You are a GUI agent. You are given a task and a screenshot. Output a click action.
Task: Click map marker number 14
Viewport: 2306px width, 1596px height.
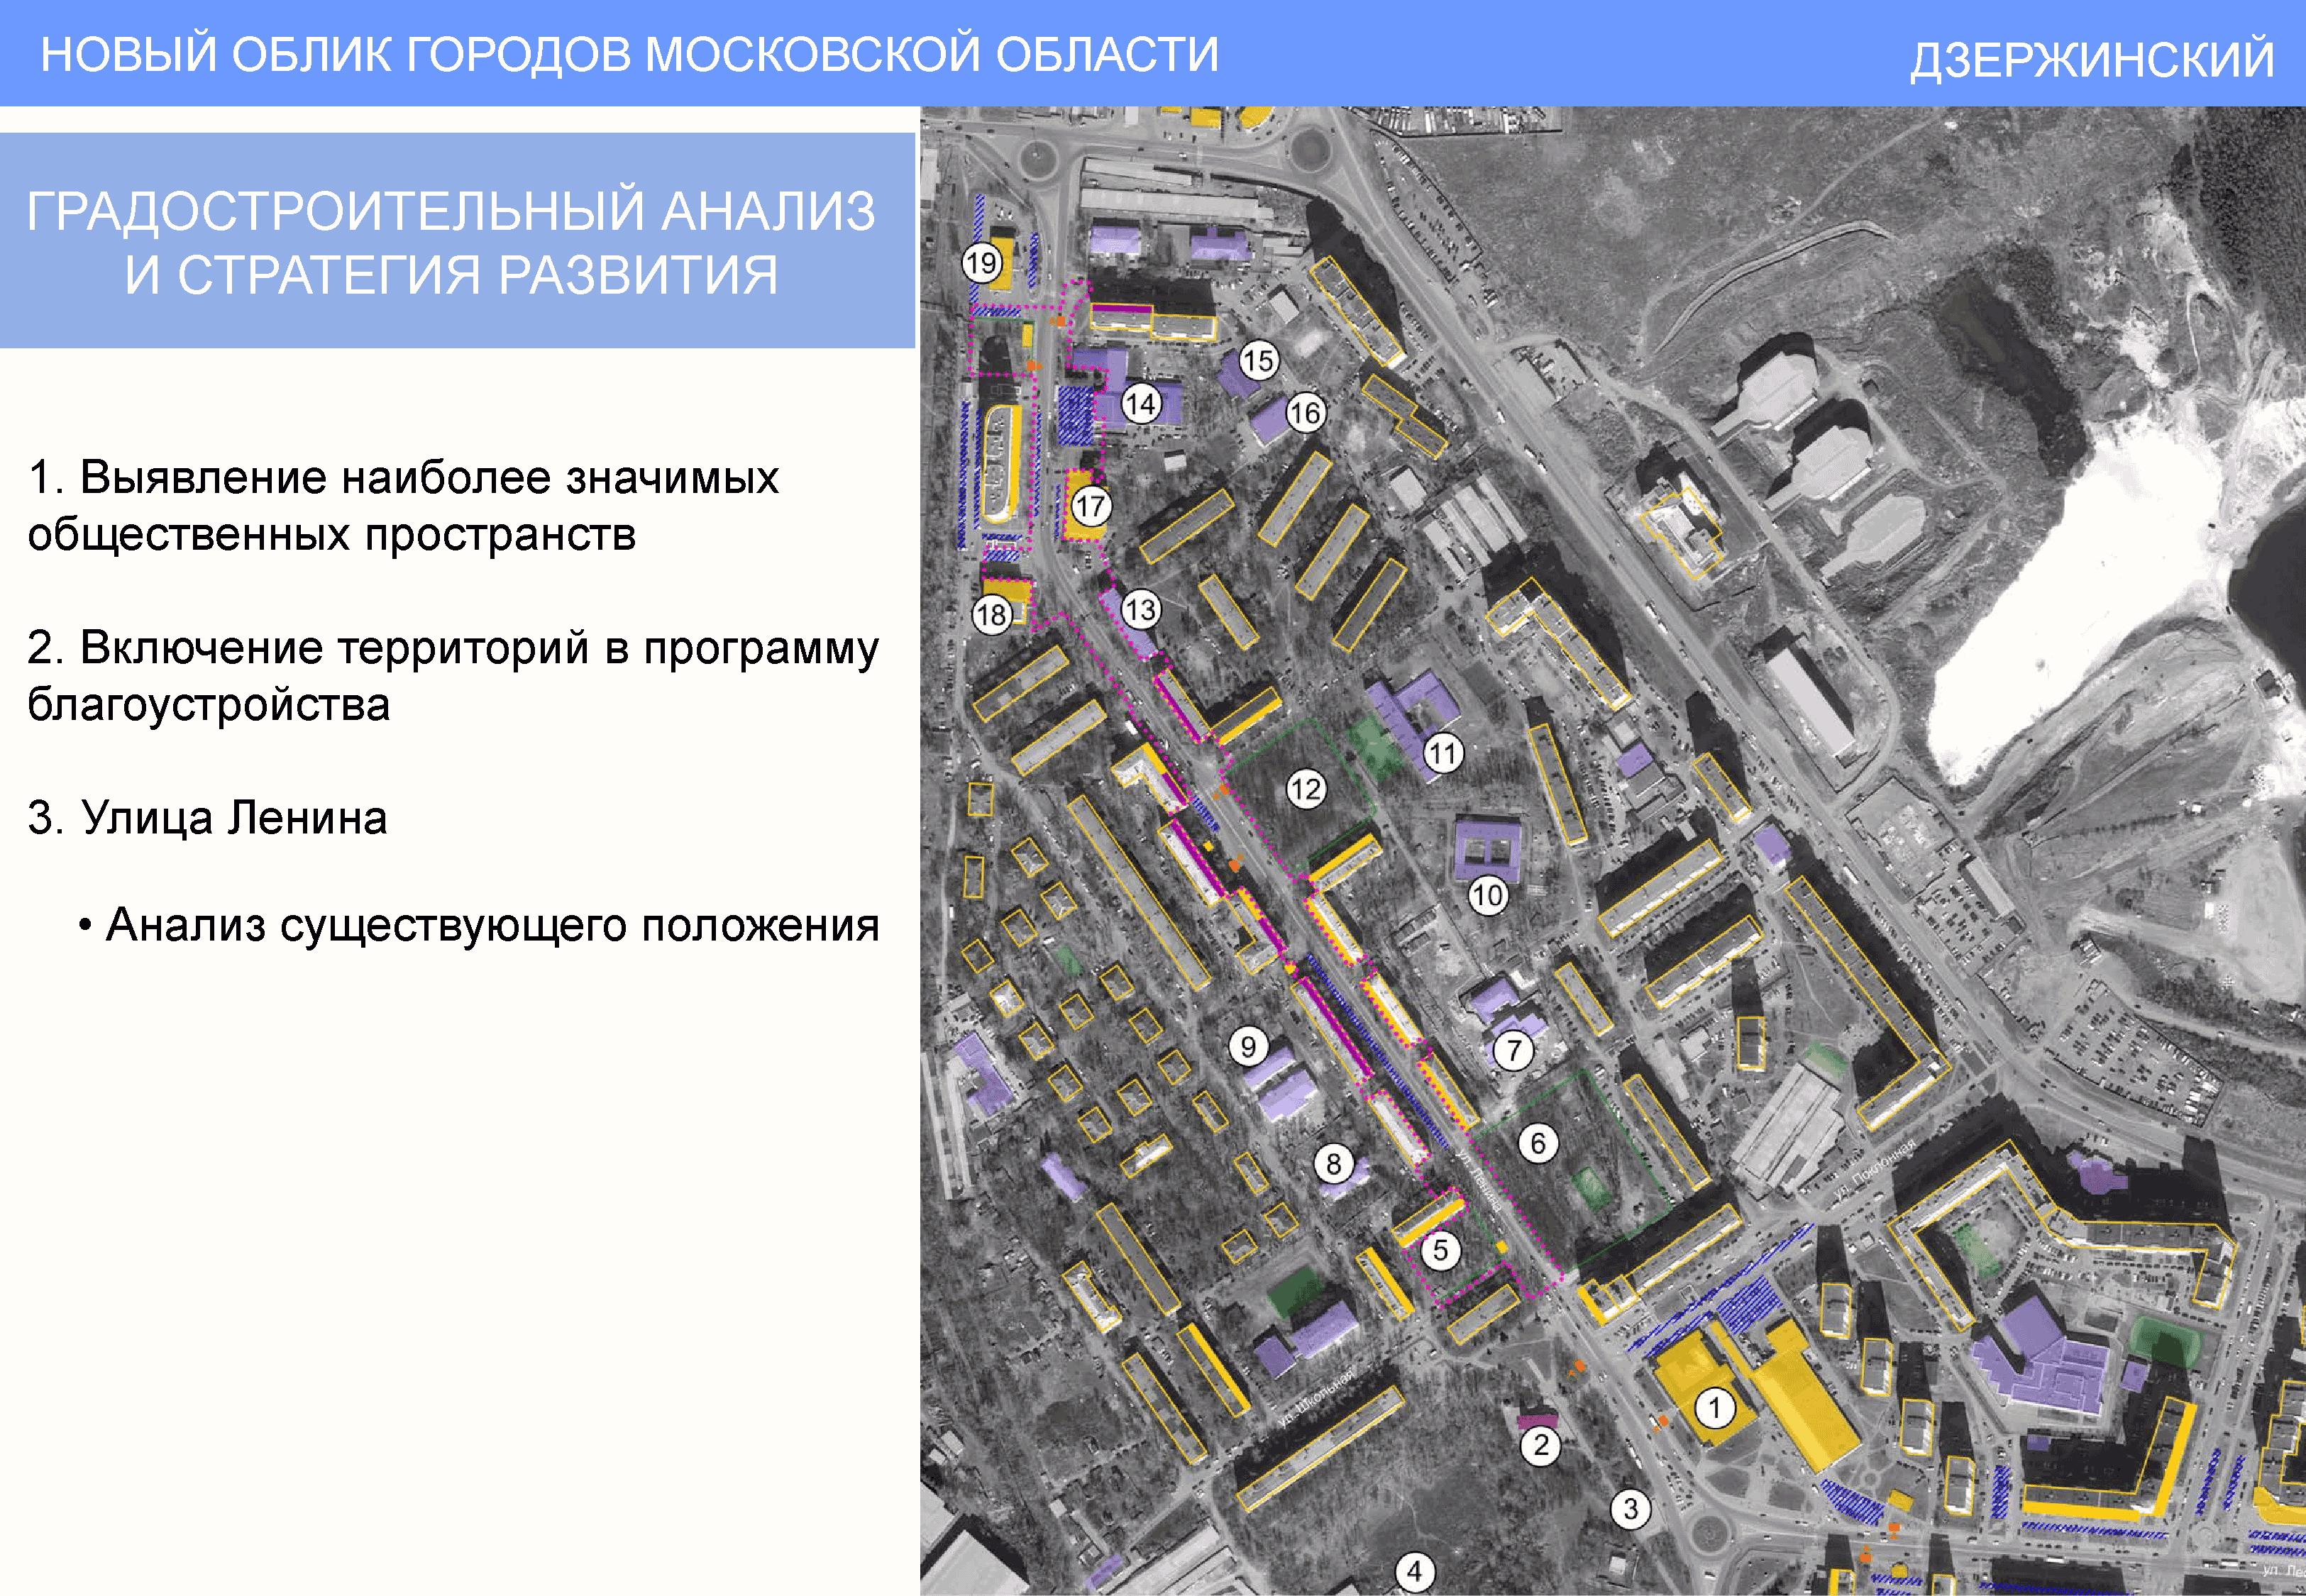(1140, 404)
